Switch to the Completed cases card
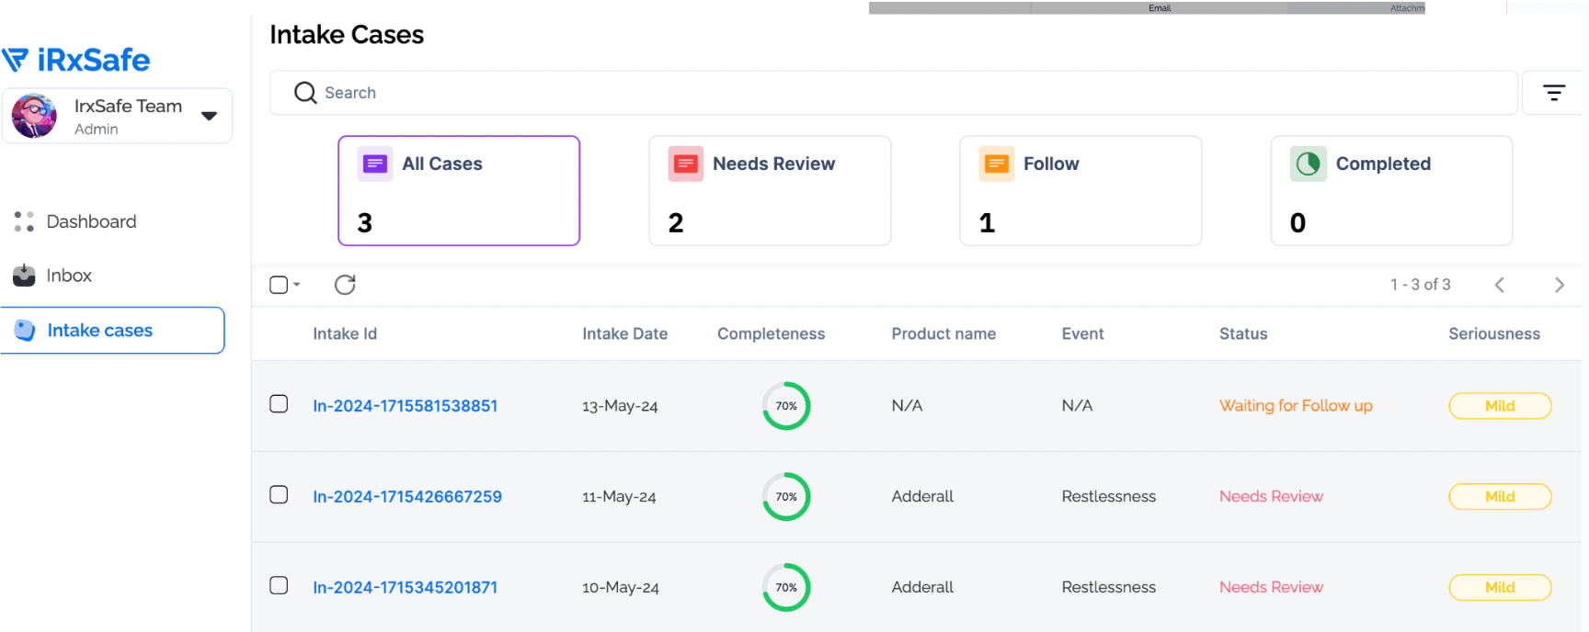 point(1390,191)
